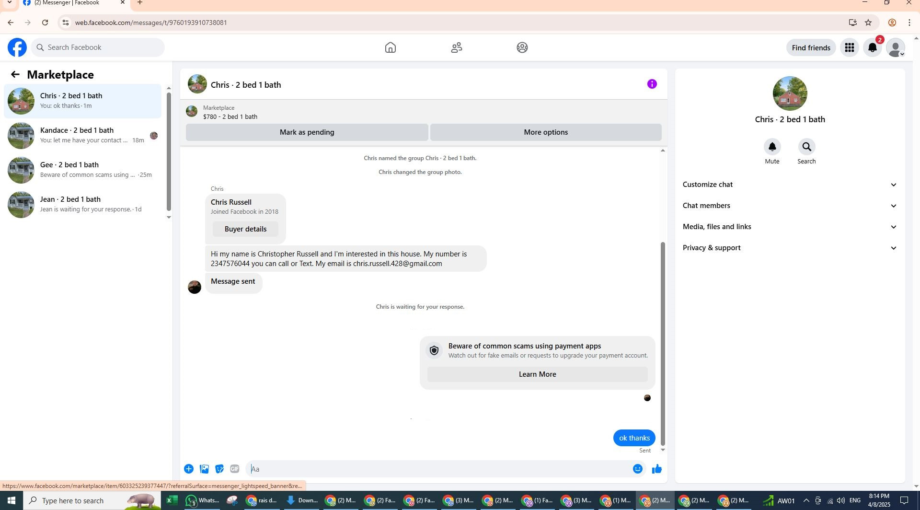
Task: Click the chat list scrollbar
Action: pos(169,151)
